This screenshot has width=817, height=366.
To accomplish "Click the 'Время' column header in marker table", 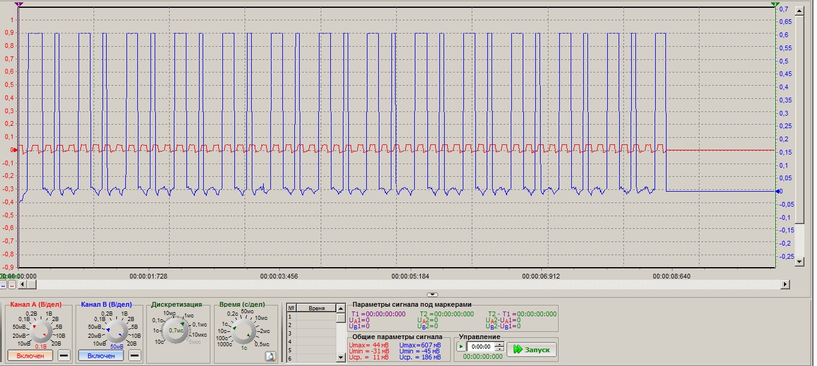I will (316, 308).
